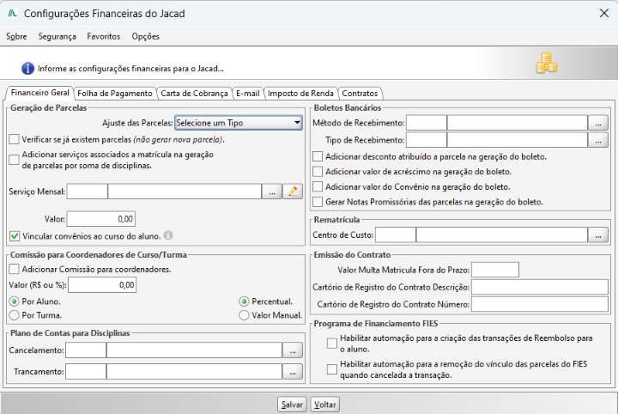618x414 pixels.
Task: Uncheck Vincular convênios ao curso do aluno
Action: coord(15,236)
